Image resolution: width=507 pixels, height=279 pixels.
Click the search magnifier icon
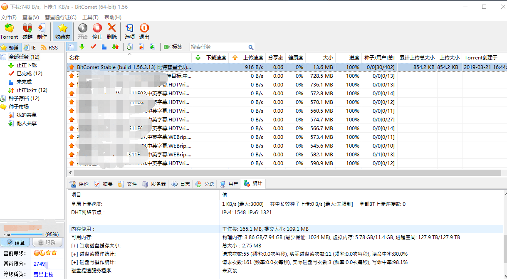pos(251,47)
